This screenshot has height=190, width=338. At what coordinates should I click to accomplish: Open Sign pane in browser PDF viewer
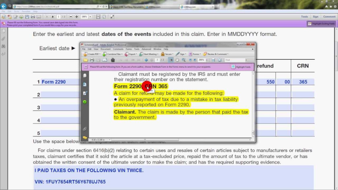[316, 16]
